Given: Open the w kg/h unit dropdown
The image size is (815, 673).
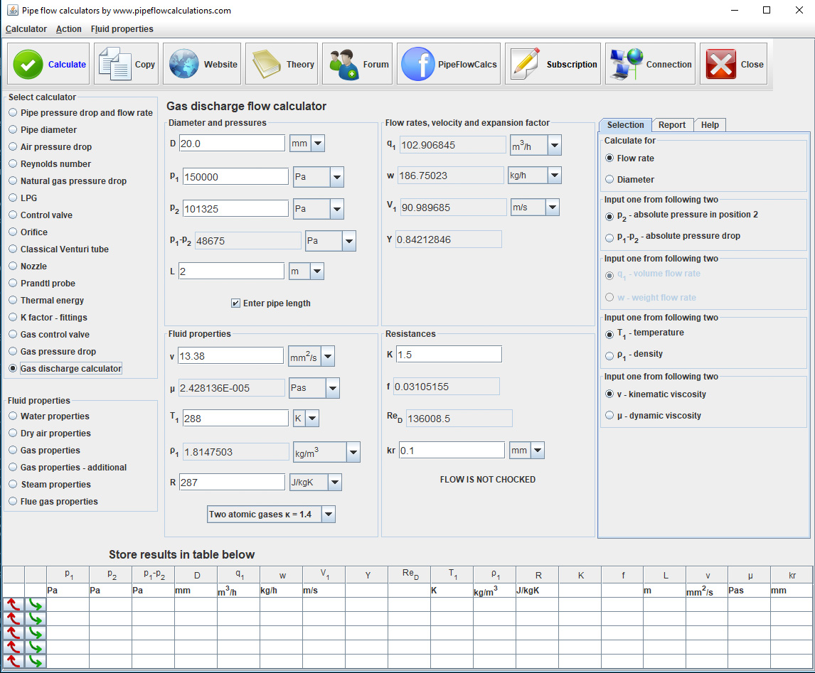Looking at the screenshot, I should [x=555, y=176].
